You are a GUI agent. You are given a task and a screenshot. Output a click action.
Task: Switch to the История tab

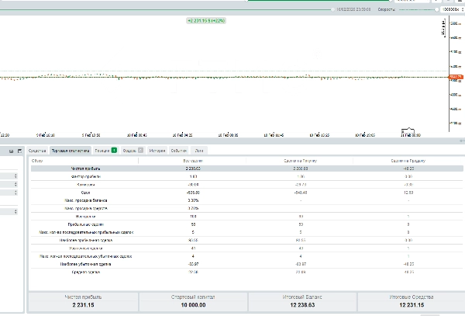coord(157,150)
